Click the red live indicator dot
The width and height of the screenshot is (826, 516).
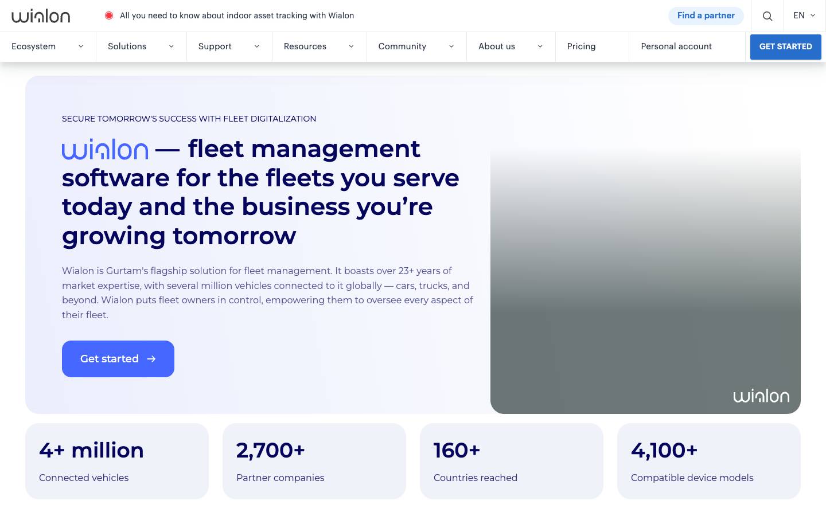tap(109, 15)
